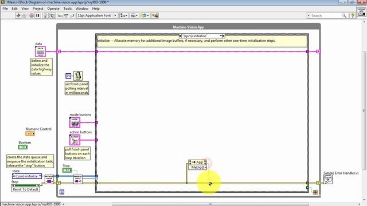Click the Machine Vision App loop label

tap(189, 27)
